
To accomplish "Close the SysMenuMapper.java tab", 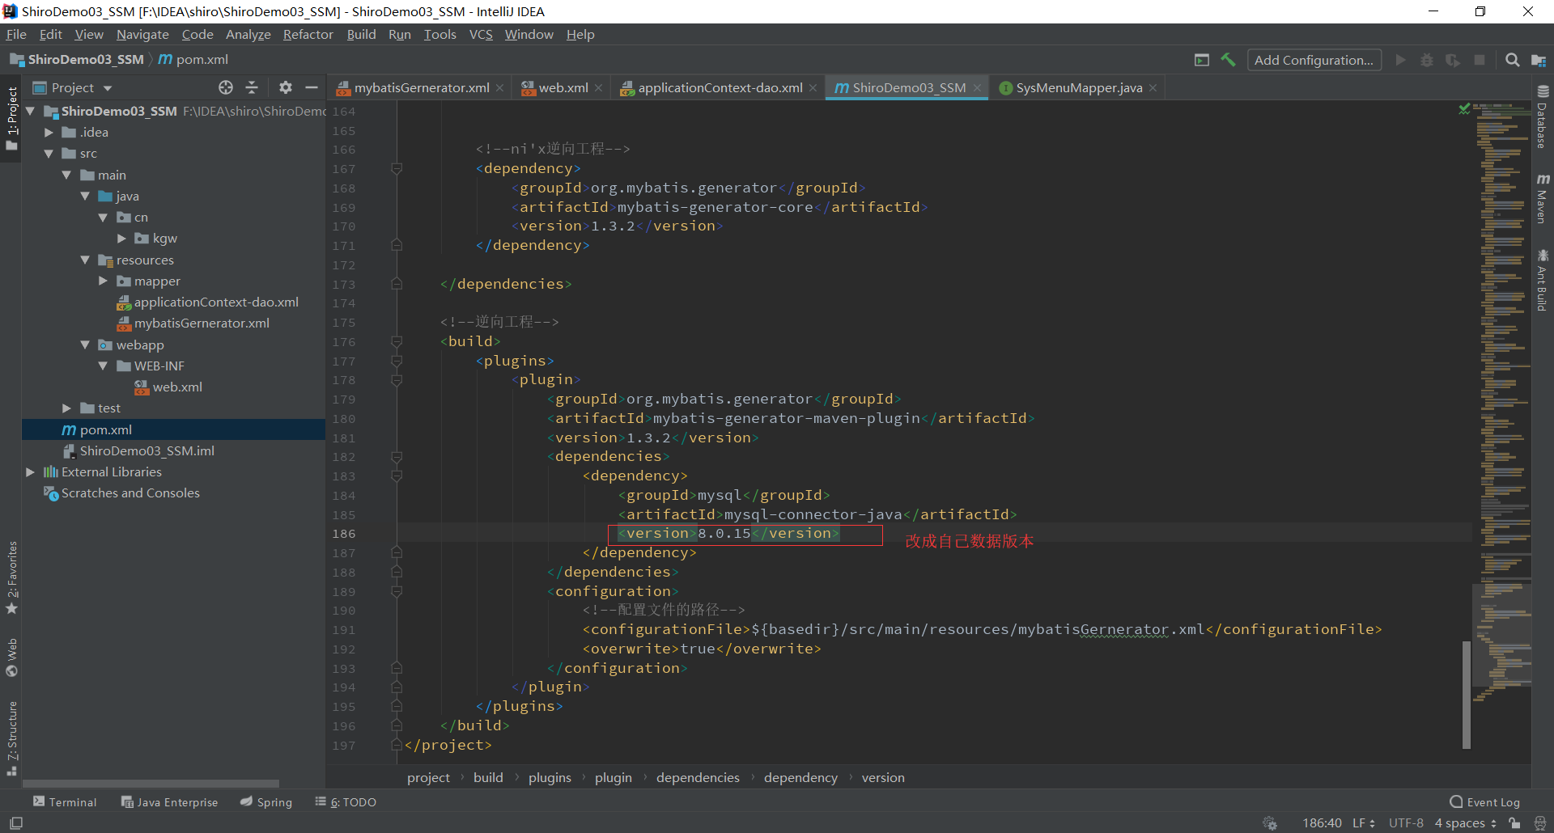I will [1153, 88].
